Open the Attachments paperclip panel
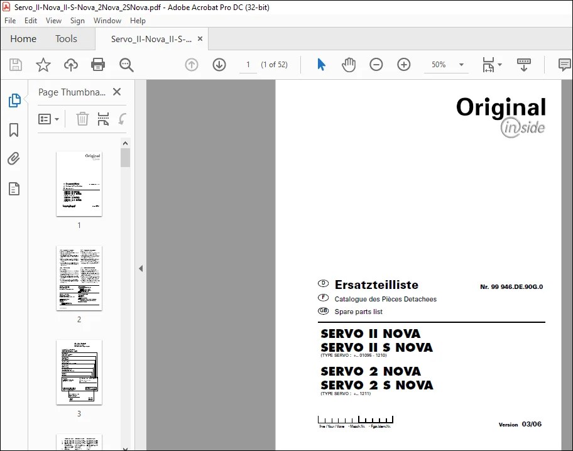 14,159
